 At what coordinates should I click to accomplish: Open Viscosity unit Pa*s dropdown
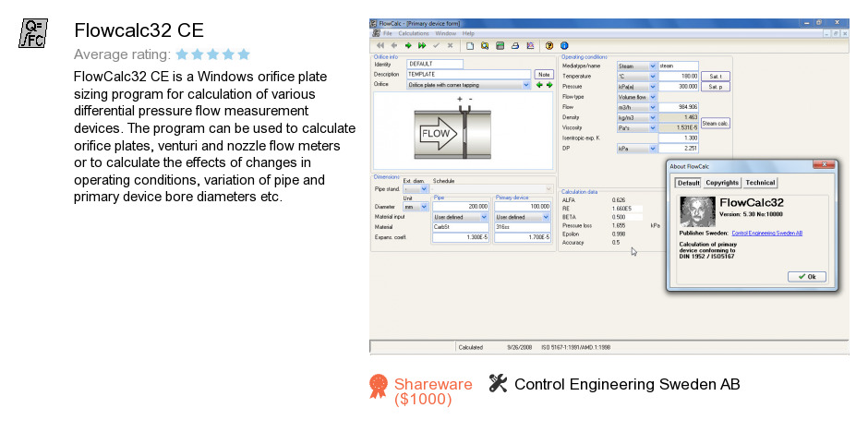pos(653,127)
